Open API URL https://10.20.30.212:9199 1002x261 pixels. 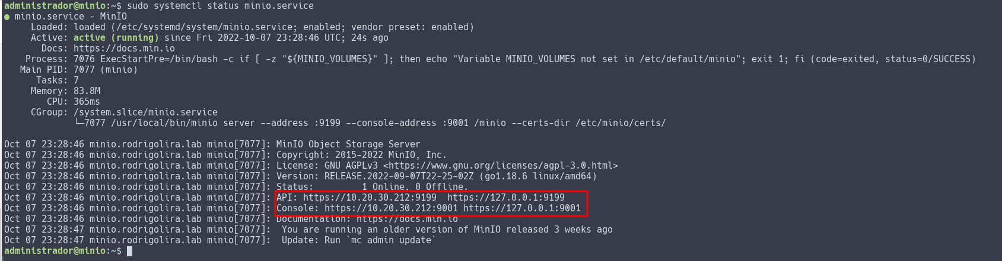click(x=370, y=198)
